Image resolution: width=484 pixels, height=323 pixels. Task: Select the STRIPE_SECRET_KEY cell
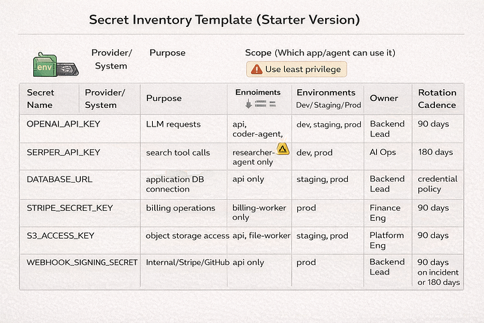(x=70, y=208)
